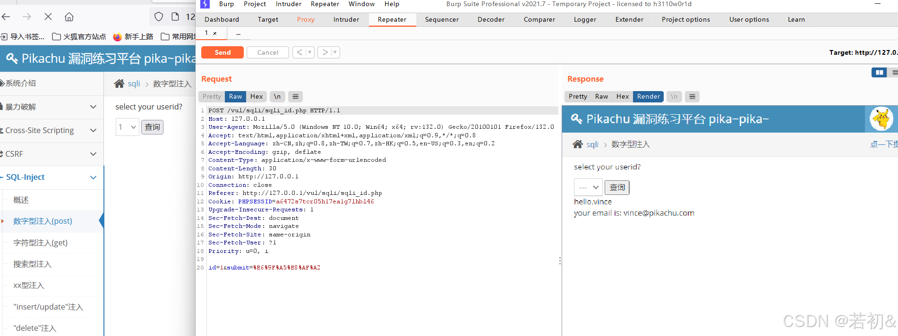Image resolution: width=898 pixels, height=336 pixels.
Task: Open the Project menu
Action: (255, 4)
